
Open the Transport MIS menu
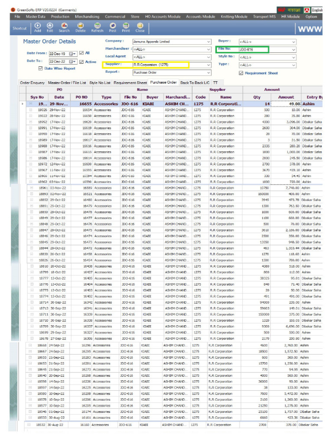pos(264,17)
